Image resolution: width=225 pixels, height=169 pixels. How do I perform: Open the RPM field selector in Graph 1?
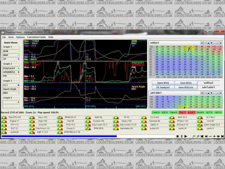11,51
